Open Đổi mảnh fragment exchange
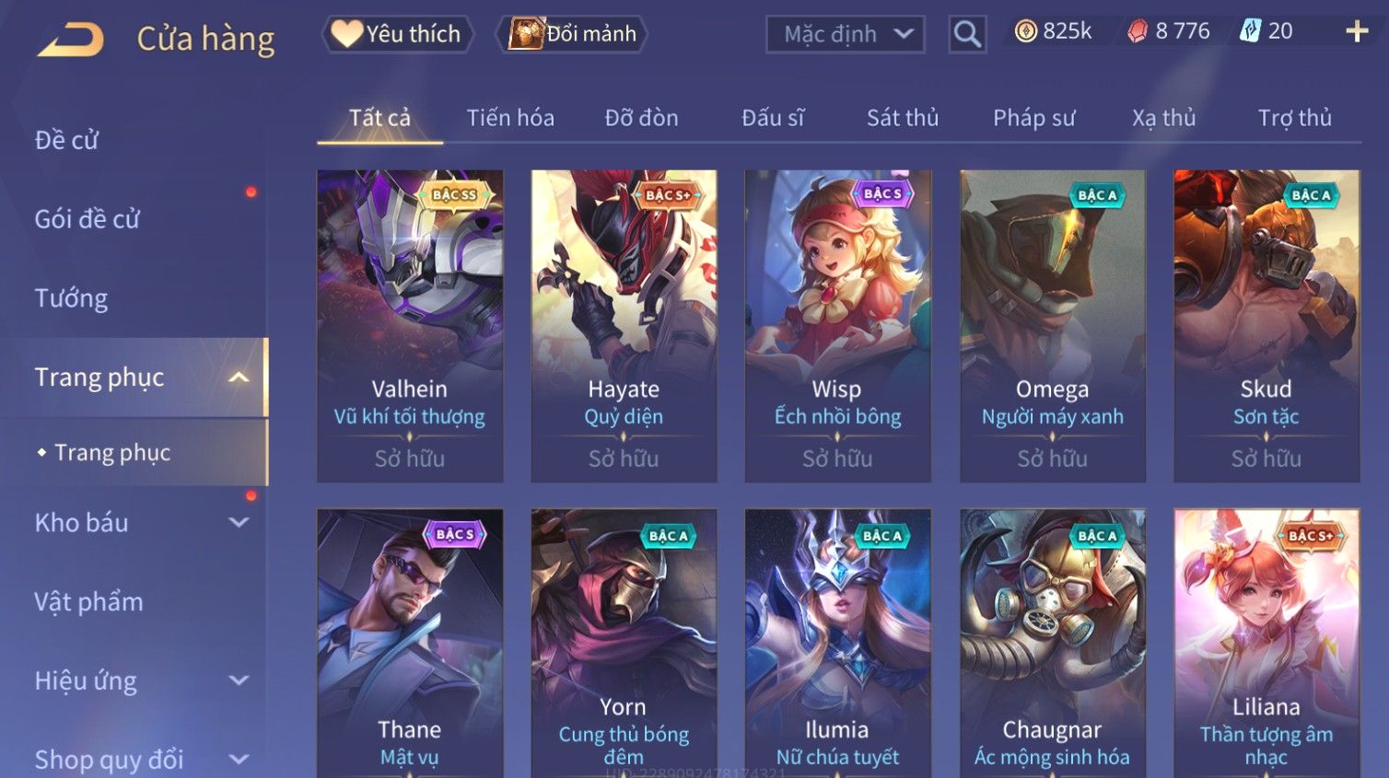Screen dimensions: 1389x778 tap(572, 34)
